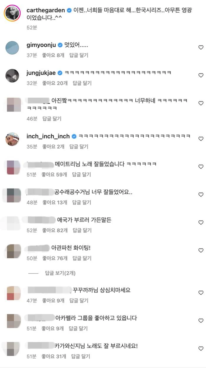Open inch_inch_inch's profile avatar
This screenshot has width=206, height=368.
point(12,139)
